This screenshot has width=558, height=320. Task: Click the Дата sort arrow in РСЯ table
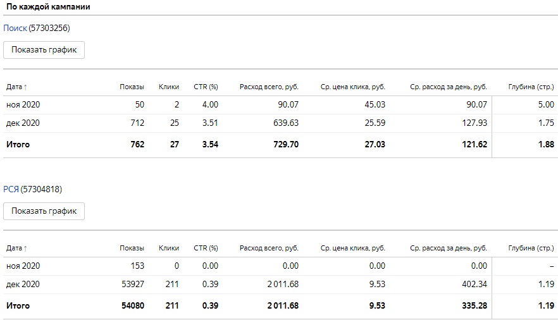(25, 249)
